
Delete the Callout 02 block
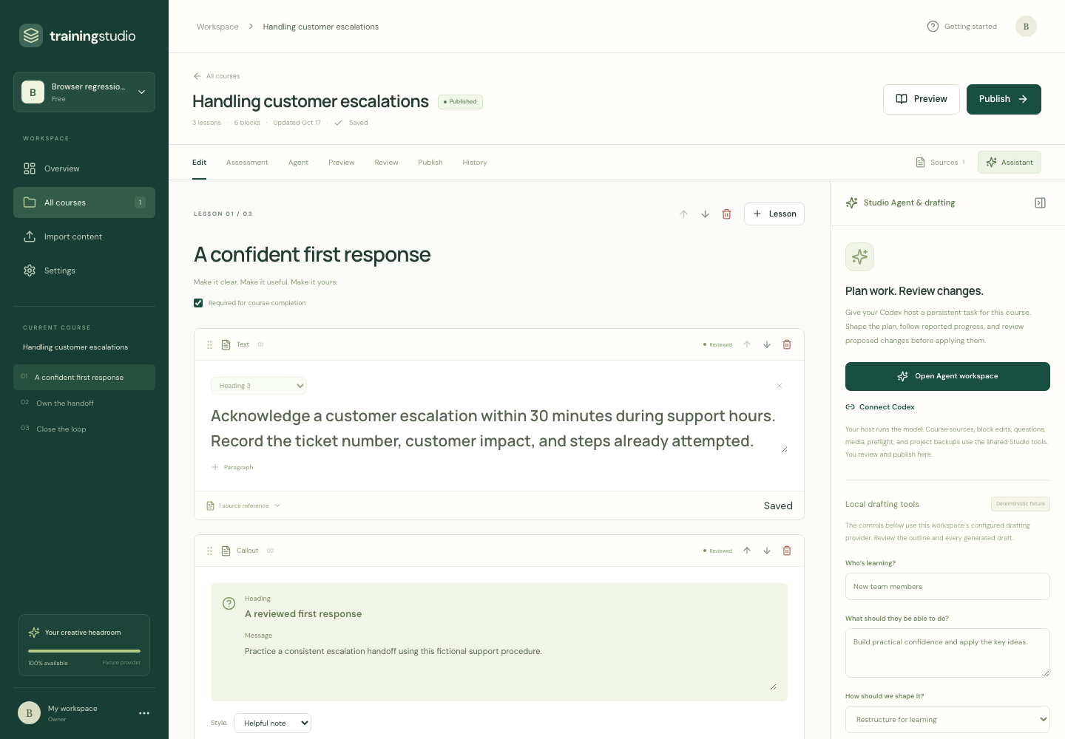[x=787, y=551]
